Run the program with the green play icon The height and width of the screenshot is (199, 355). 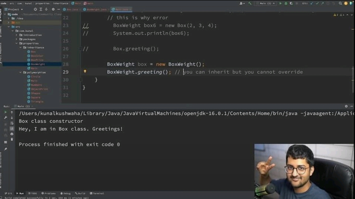[x=280, y=3]
